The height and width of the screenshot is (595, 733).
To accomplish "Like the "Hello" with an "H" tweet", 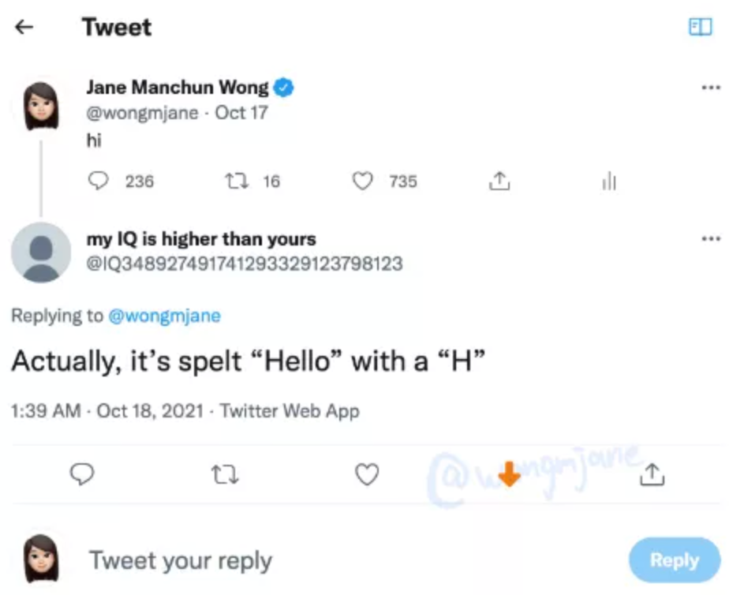I will click(366, 473).
